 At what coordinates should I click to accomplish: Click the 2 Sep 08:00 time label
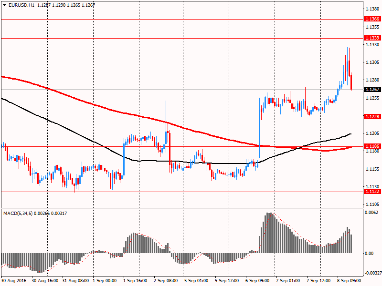click(166, 281)
